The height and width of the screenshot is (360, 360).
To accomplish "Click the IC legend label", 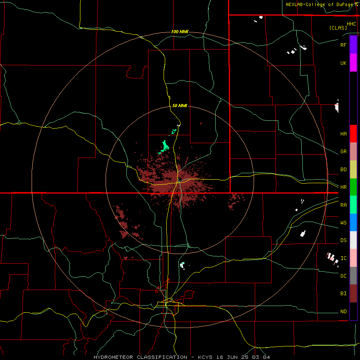I will tap(343, 258).
